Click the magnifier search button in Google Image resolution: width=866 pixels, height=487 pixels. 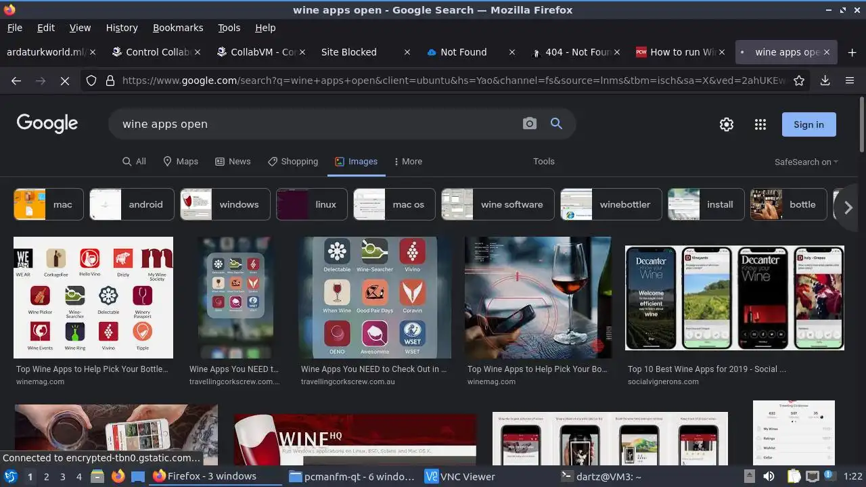556,124
